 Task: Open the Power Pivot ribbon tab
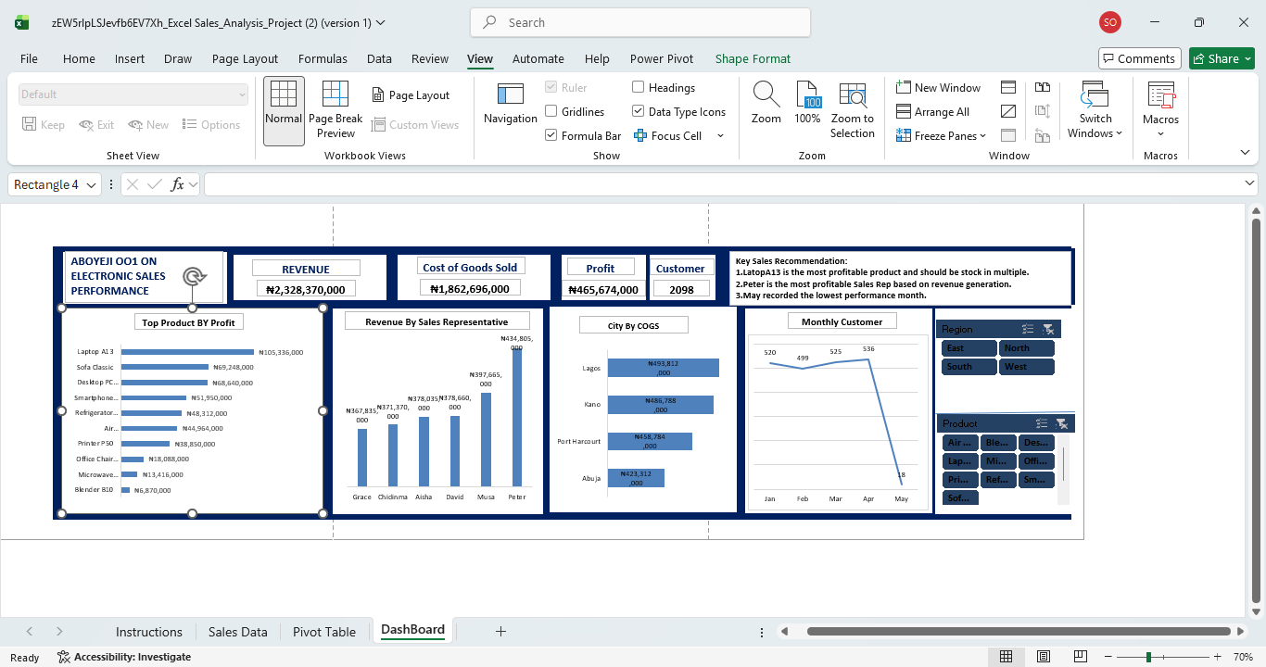click(661, 58)
